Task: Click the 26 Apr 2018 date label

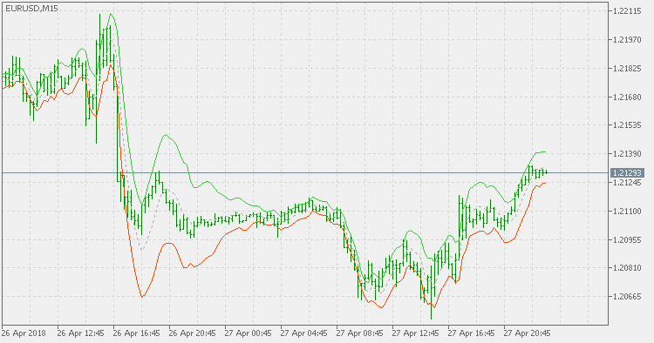Action: tap(24, 333)
